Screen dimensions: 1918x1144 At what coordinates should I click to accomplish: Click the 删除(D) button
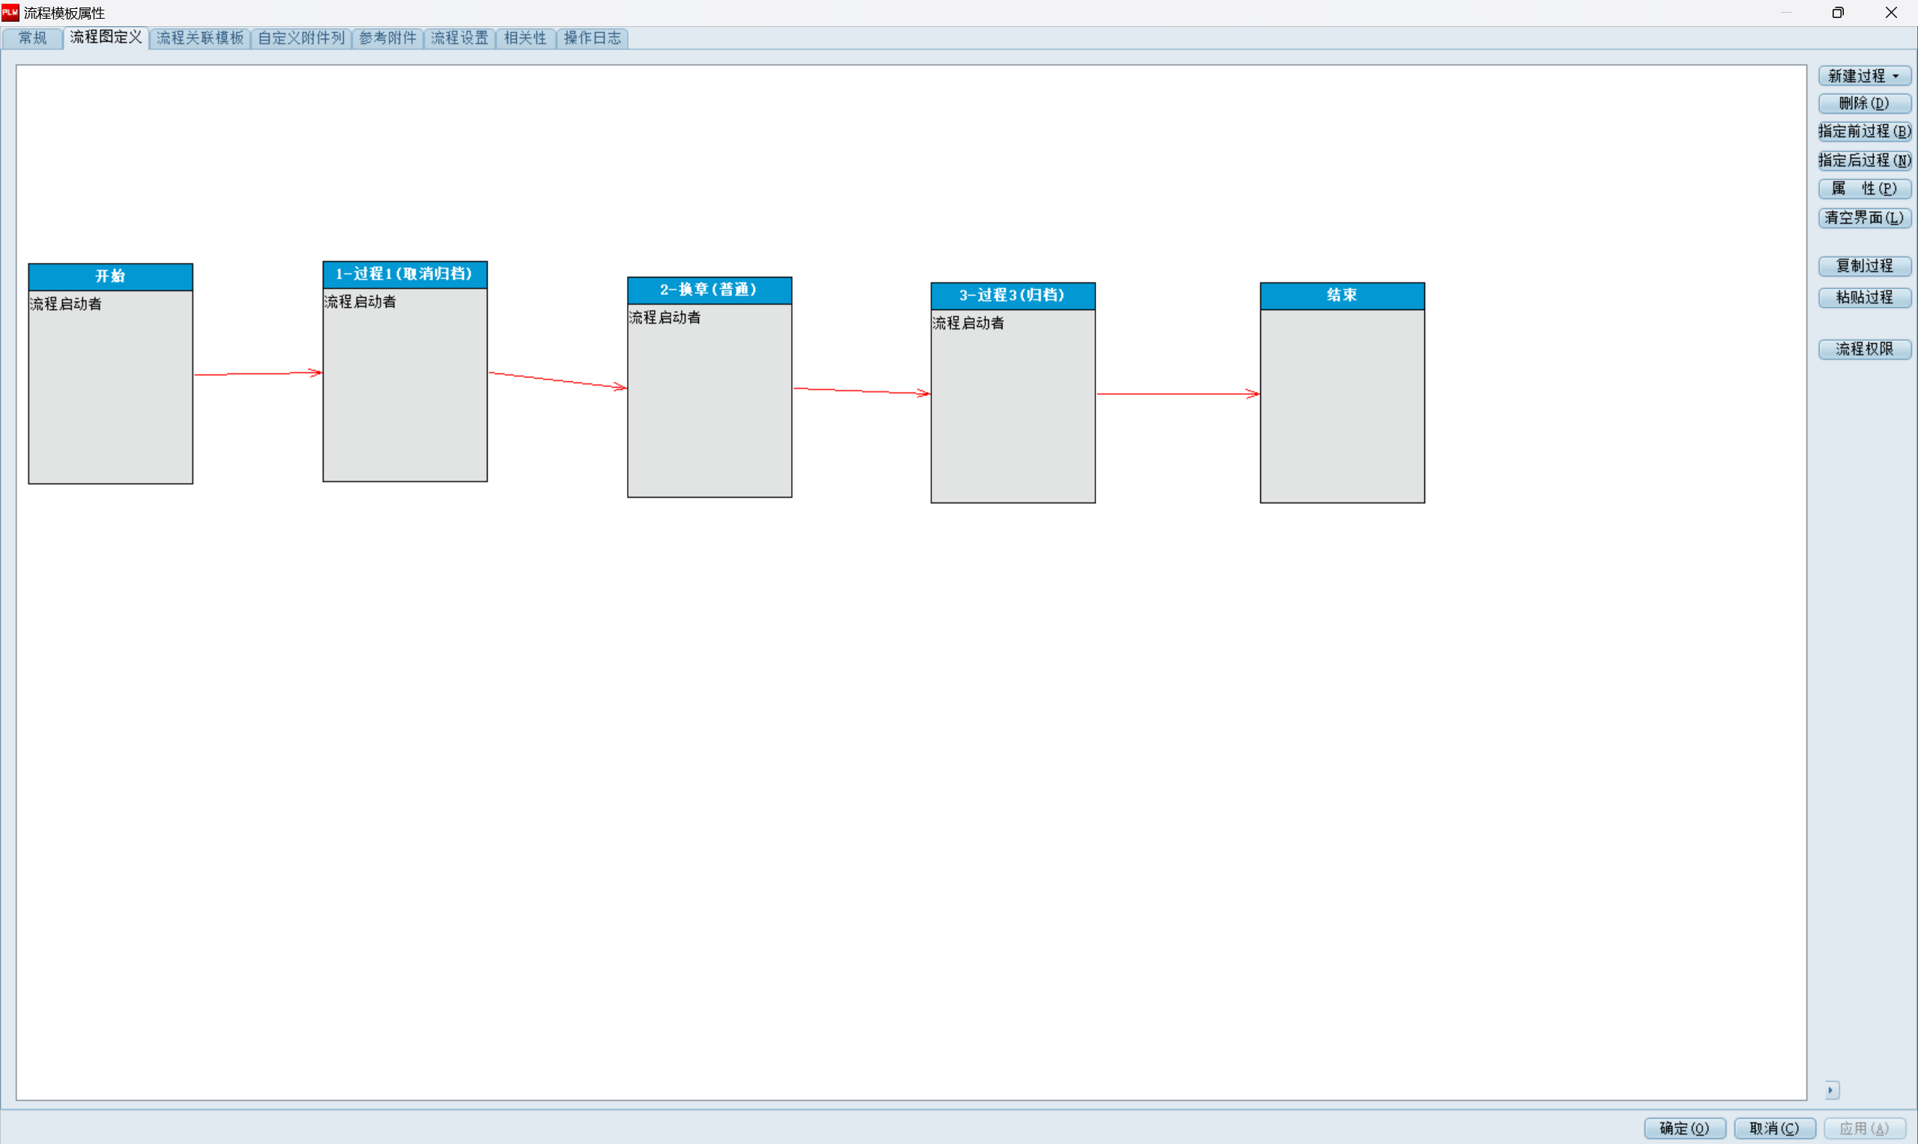(1864, 103)
